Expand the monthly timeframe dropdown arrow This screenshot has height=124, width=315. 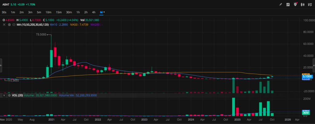pyautogui.click(x=104, y=12)
